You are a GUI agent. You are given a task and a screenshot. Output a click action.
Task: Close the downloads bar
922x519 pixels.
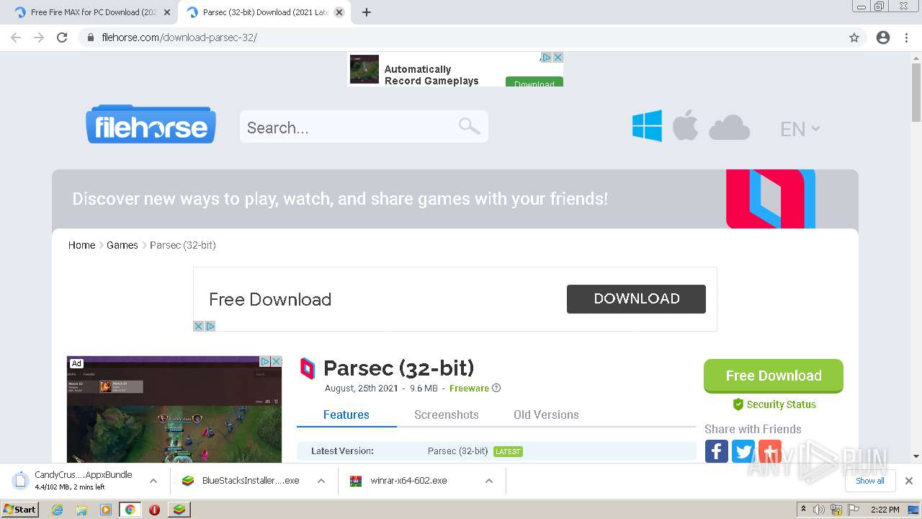(909, 481)
